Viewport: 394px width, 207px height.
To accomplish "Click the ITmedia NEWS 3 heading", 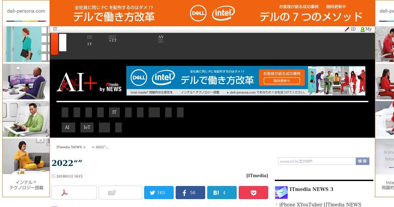I will pos(311,189).
